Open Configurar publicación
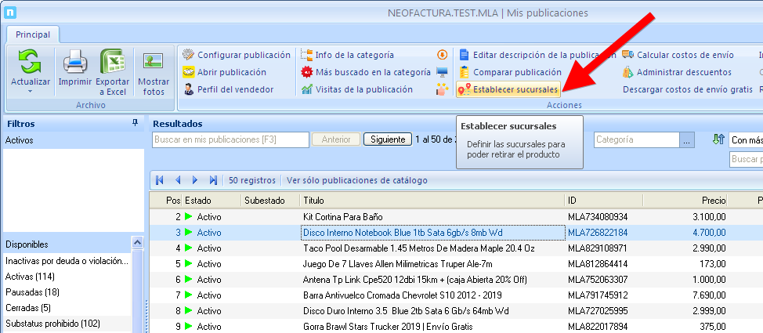This screenshot has width=763, height=333. coord(237,55)
